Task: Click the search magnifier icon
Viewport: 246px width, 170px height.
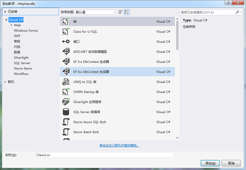Action: coord(237,12)
